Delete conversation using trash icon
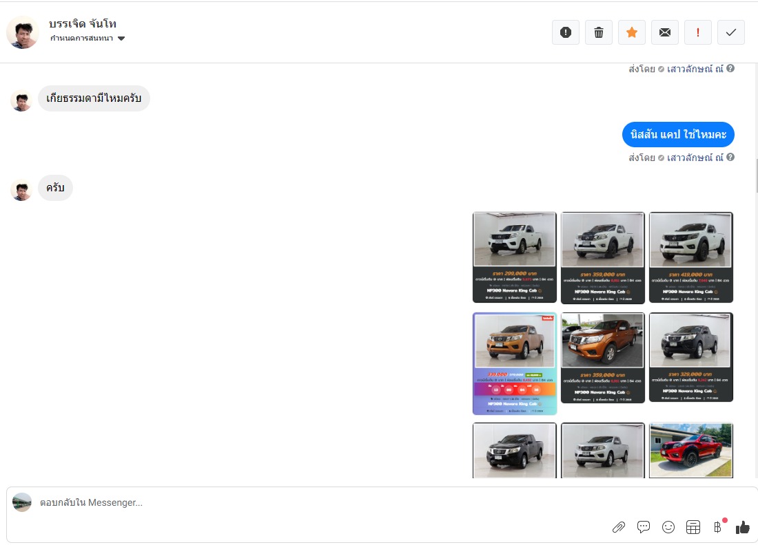This screenshot has width=758, height=545. [598, 32]
